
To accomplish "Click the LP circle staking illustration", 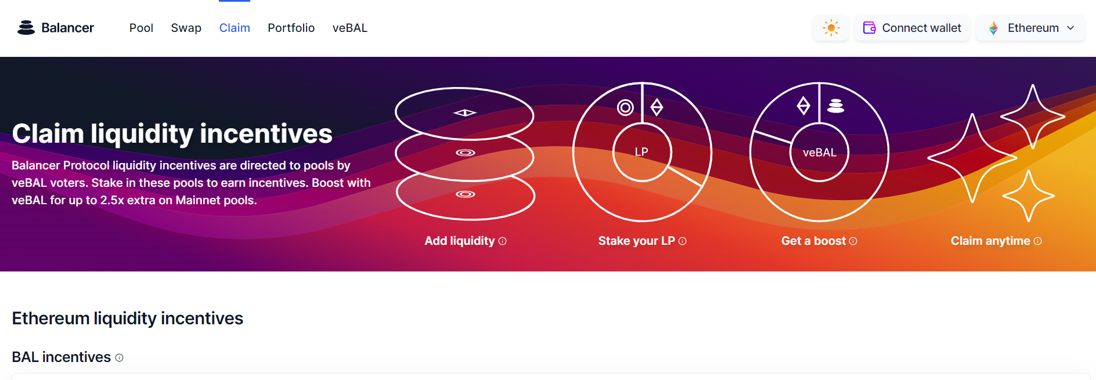I will [642, 152].
